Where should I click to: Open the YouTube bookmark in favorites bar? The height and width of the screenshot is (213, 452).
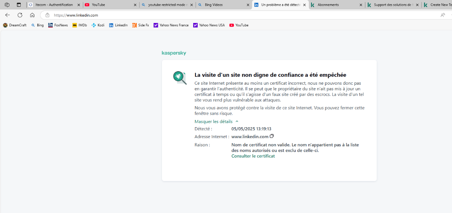click(239, 25)
